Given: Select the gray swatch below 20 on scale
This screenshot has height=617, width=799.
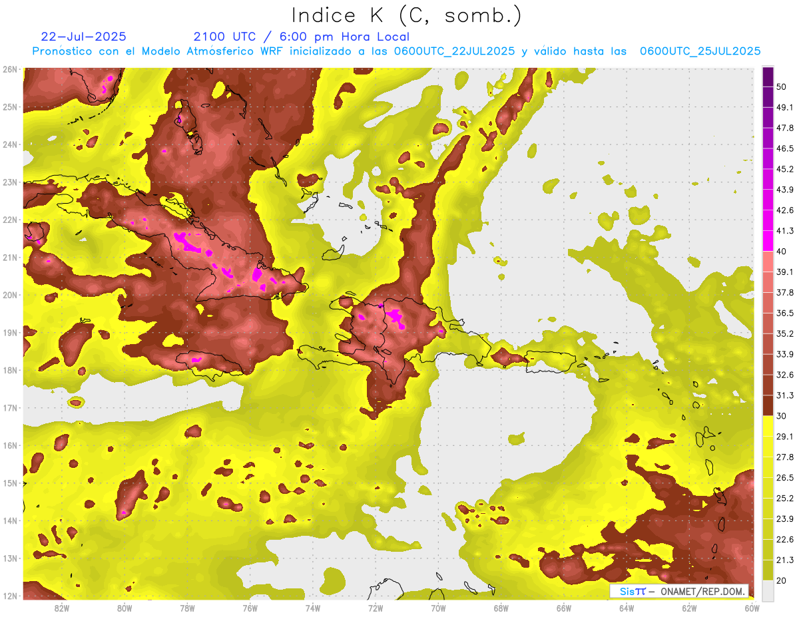Looking at the screenshot, I should coord(768,590).
